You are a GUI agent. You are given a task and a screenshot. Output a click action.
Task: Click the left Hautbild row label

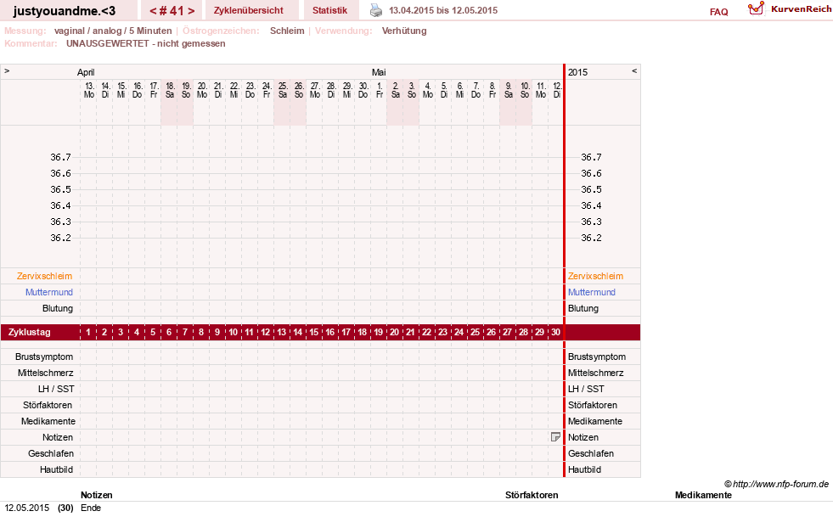[x=56, y=469]
